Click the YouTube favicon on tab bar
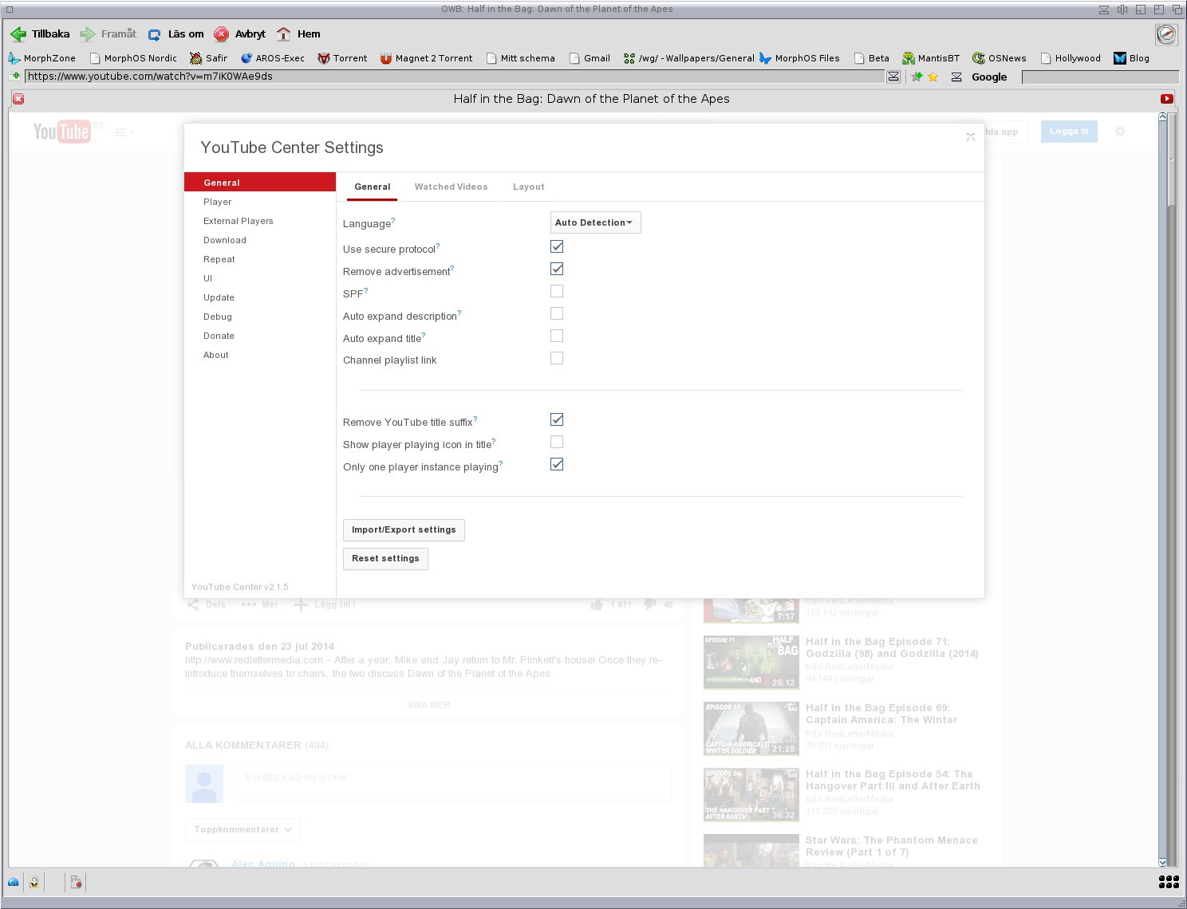This screenshot has width=1187, height=909. [1166, 99]
